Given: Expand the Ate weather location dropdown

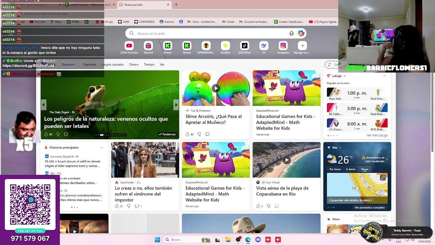Looking at the screenshot, I should [x=340, y=148].
